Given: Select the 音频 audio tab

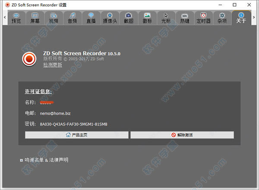Looking at the screenshot, I should tap(73, 18).
